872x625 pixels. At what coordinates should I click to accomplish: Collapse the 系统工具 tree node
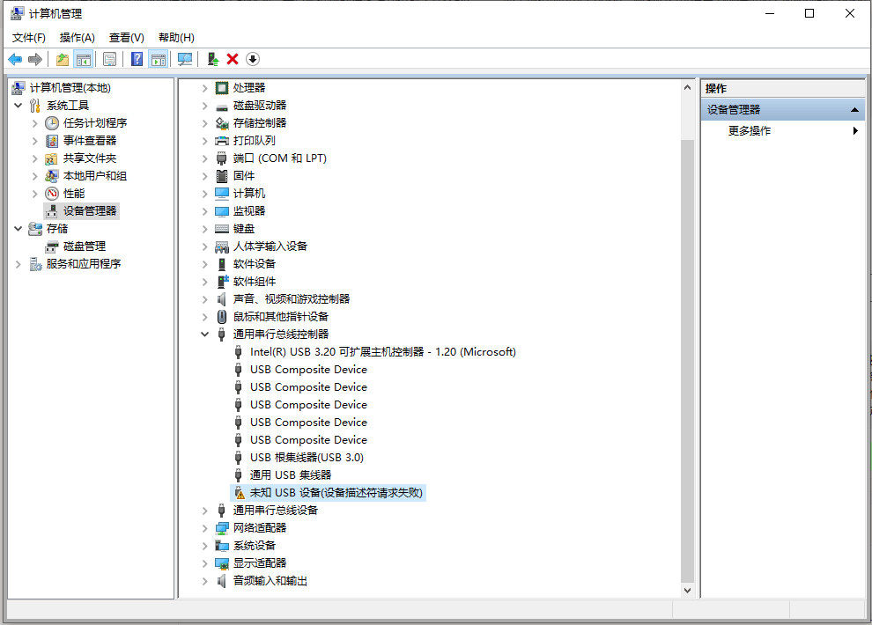(18, 105)
